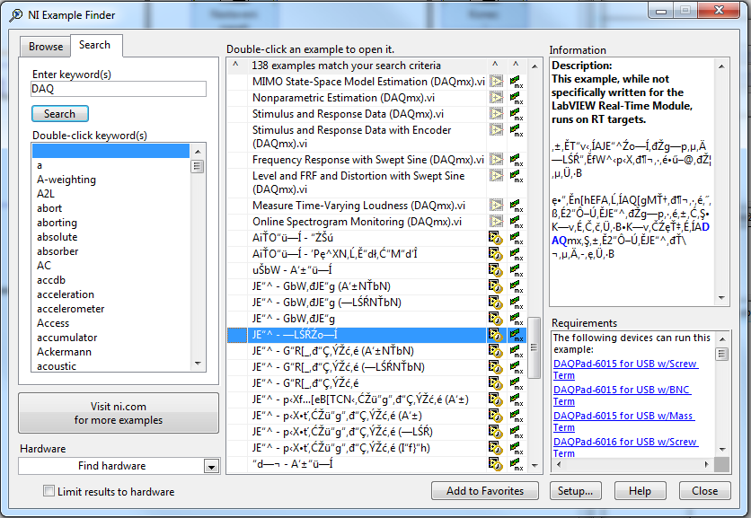
Task: Sort by the hardware column caret header
Action: click(516, 66)
